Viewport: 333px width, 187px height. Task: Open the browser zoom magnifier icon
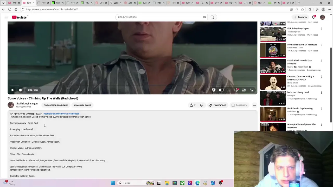(297, 9)
